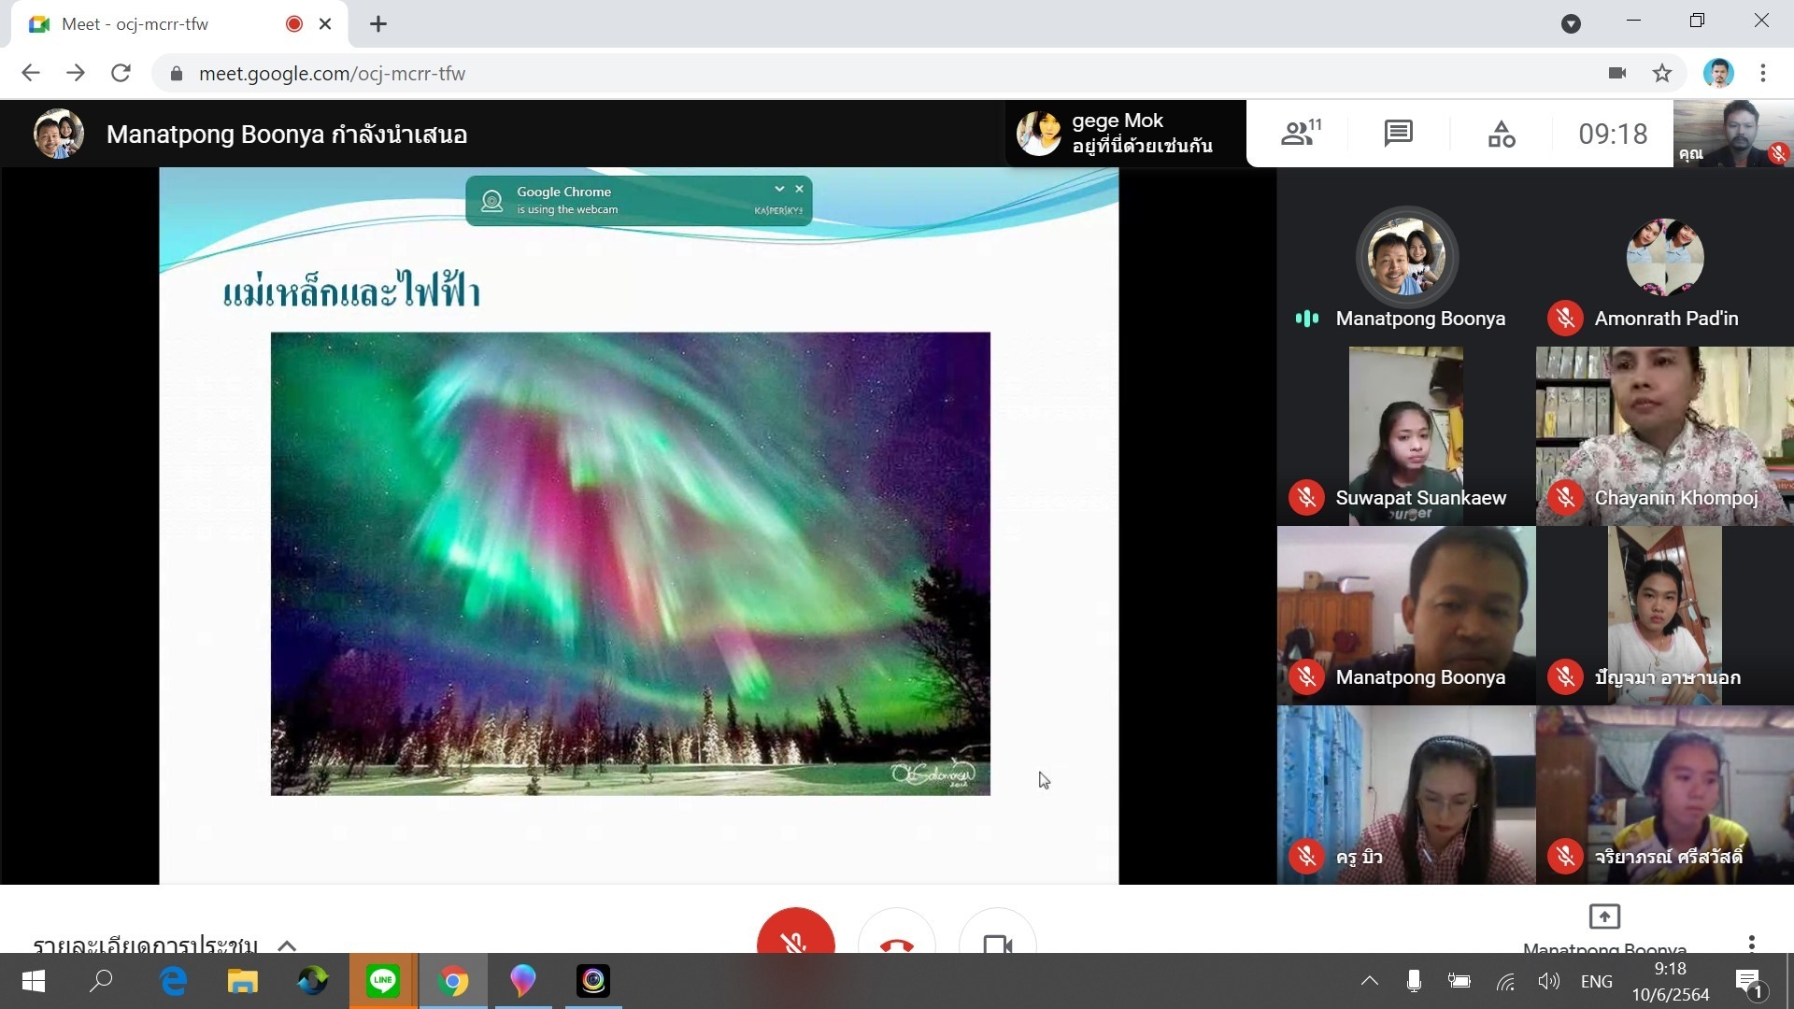The height and width of the screenshot is (1009, 1794).
Task: Collapse Kaspersky webcam notification chevron
Action: tap(779, 189)
